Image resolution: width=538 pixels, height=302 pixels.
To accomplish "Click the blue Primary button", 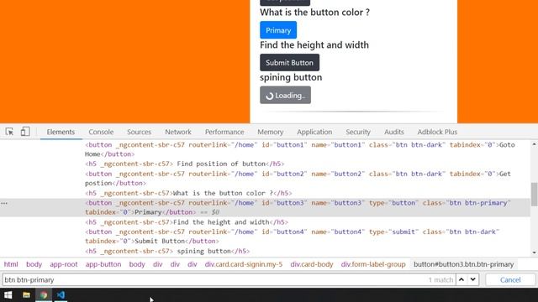I will (278, 30).
